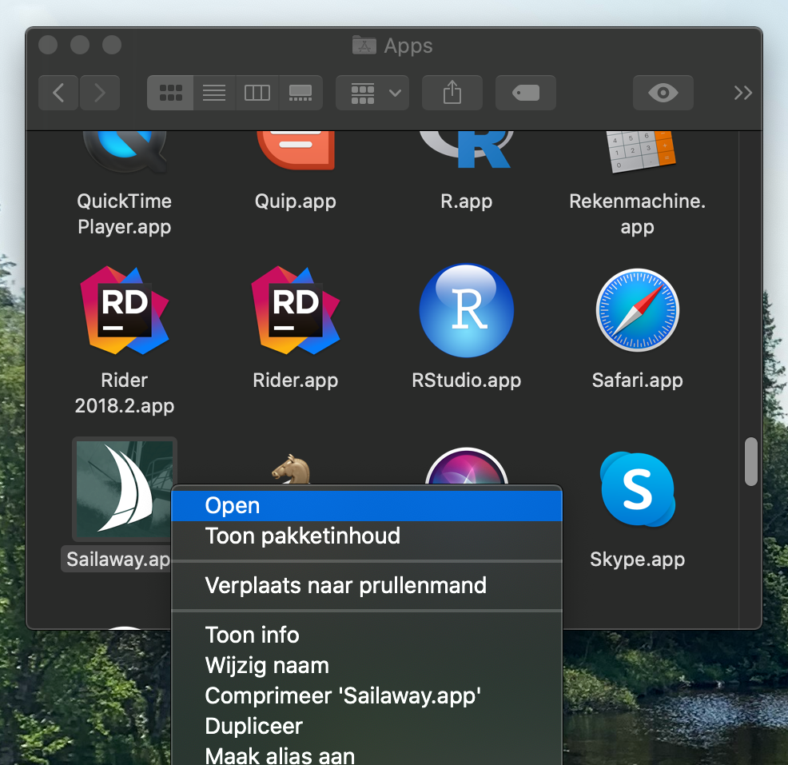Select the R app icon
The height and width of the screenshot is (765, 788).
click(467, 149)
